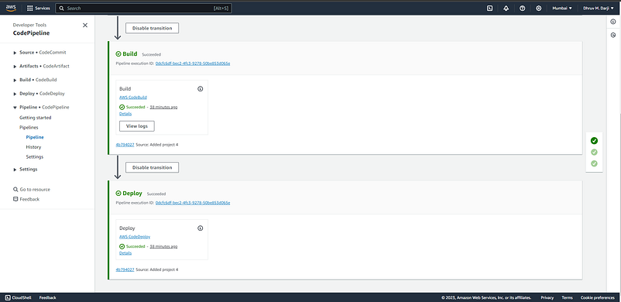Close the Developer Tools side panel
The width and height of the screenshot is (621, 302).
84,25
